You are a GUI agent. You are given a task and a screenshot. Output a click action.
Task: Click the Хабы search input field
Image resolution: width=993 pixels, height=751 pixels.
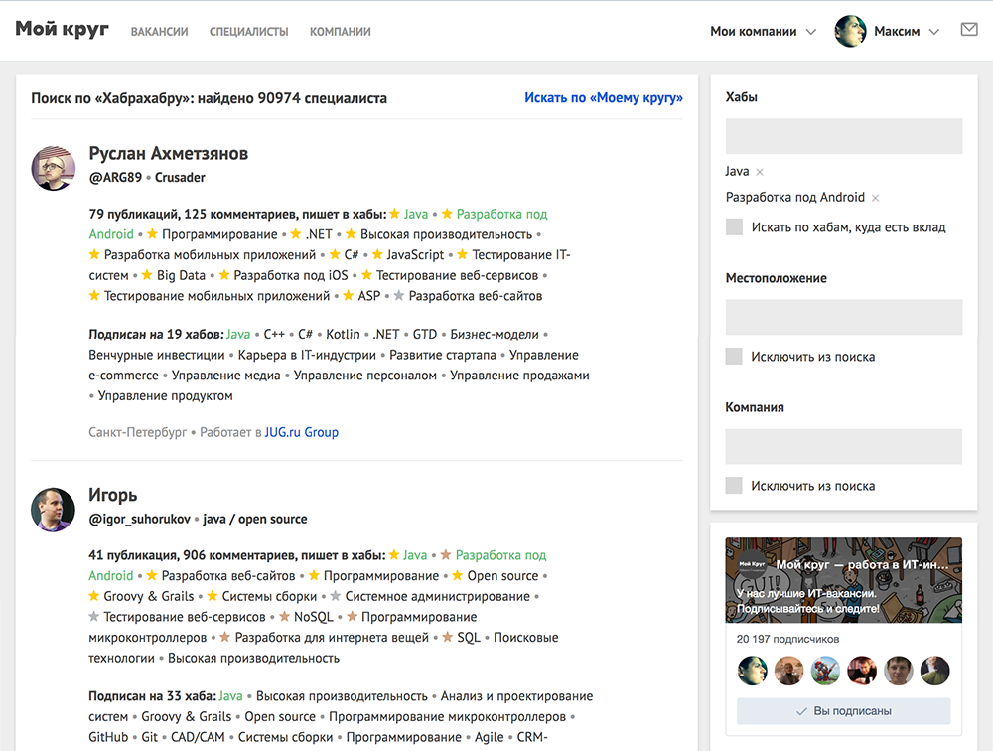pyautogui.click(x=843, y=136)
